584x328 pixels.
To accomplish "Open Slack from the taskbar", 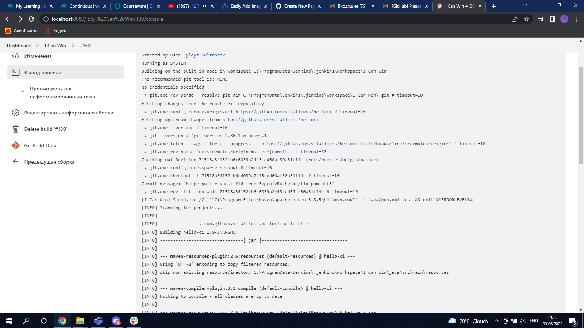I will [x=134, y=321].
